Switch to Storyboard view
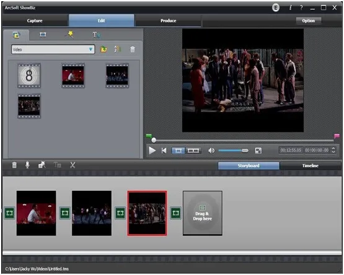 pos(249,166)
